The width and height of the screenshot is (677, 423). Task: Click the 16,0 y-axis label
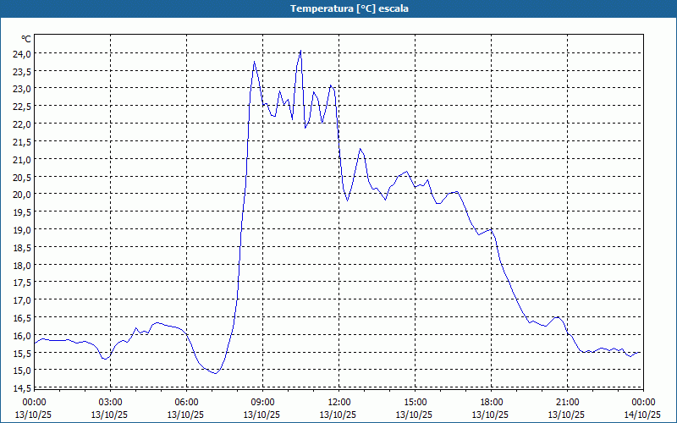pyautogui.click(x=22, y=335)
